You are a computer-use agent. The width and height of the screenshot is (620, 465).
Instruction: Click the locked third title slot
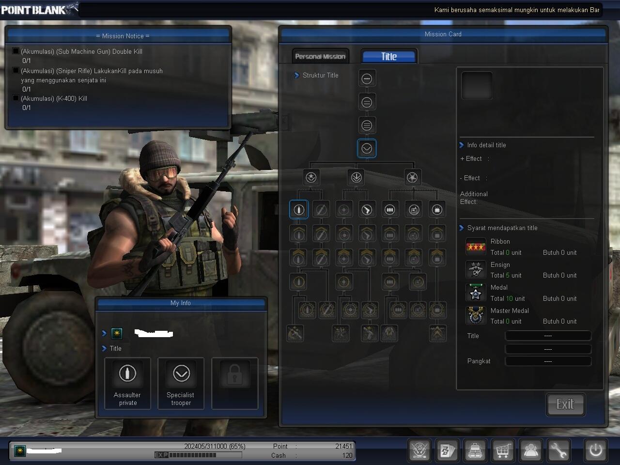(x=234, y=383)
